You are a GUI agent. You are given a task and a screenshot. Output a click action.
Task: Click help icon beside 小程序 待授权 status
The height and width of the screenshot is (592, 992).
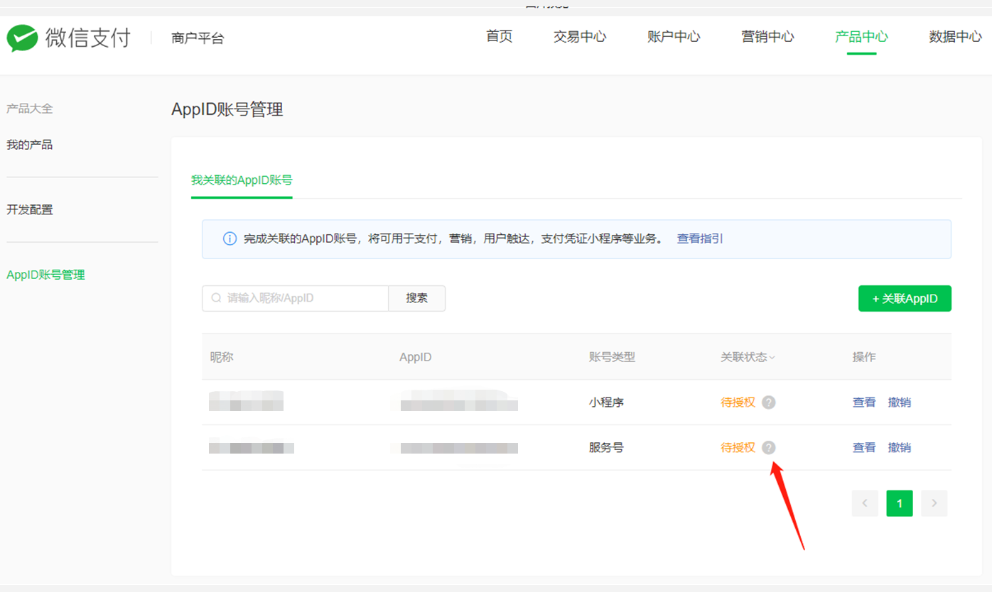click(768, 402)
